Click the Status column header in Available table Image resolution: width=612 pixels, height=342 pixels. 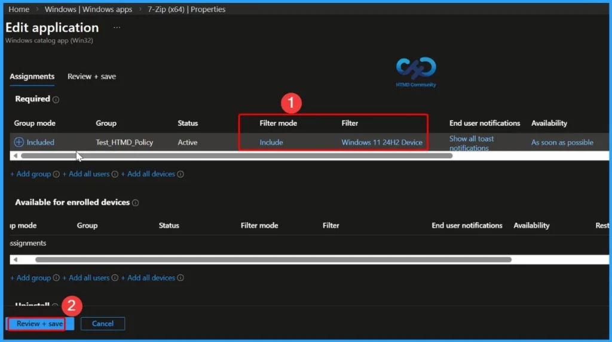[x=169, y=226]
